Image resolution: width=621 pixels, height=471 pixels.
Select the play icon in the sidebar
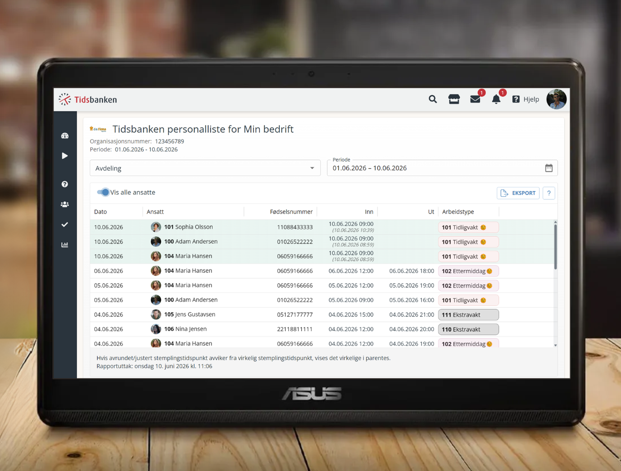tap(65, 156)
